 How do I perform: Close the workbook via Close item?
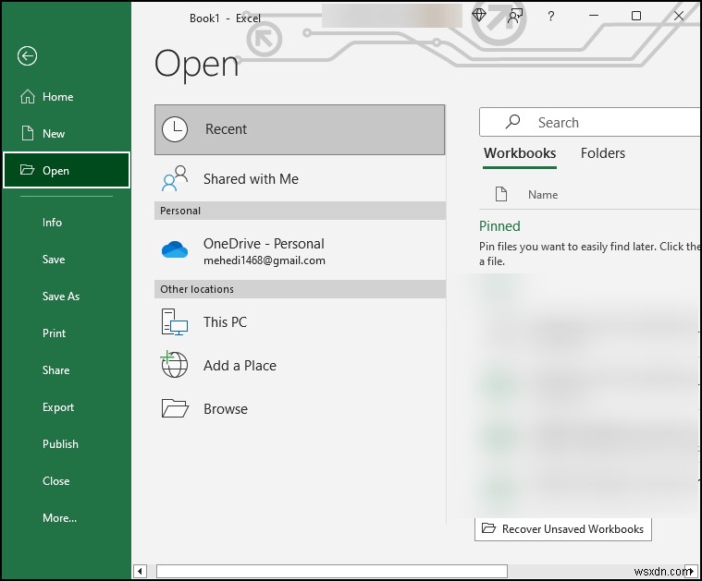click(67, 481)
